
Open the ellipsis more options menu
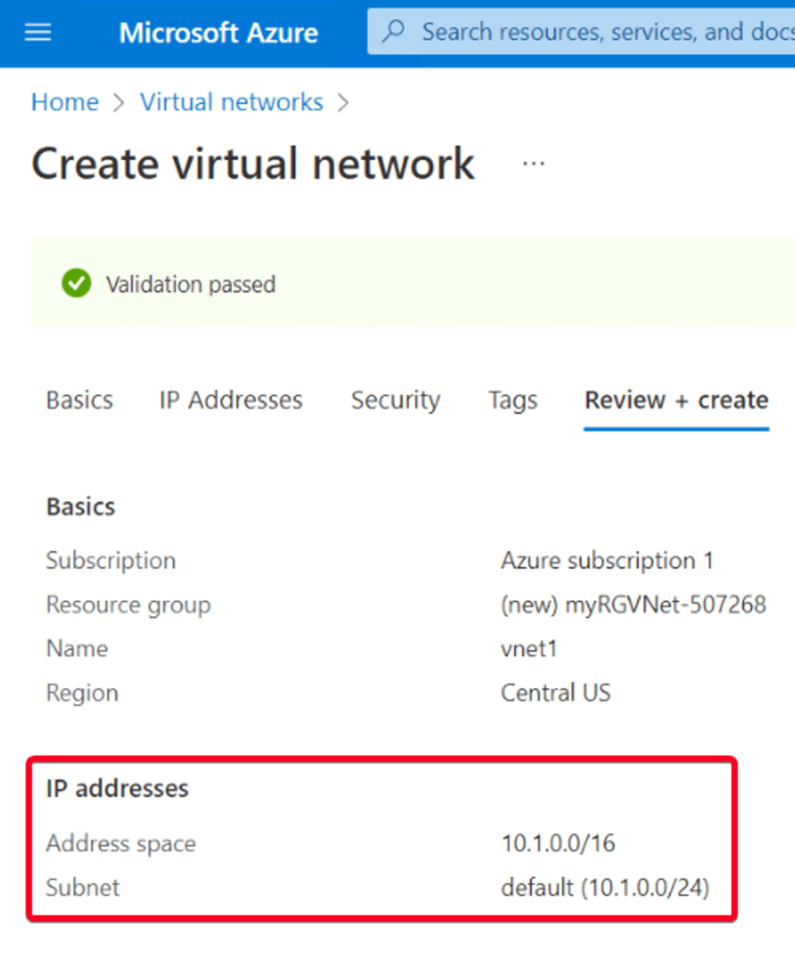pyautogui.click(x=533, y=164)
